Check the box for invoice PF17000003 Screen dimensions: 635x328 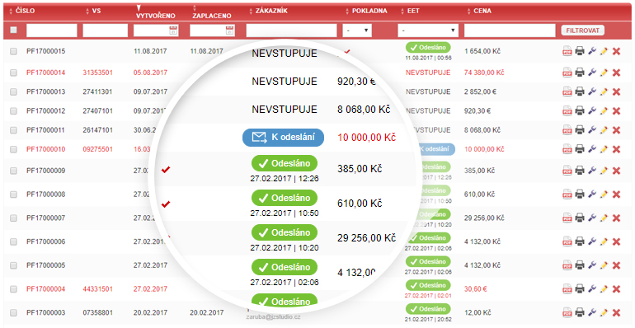14,313
